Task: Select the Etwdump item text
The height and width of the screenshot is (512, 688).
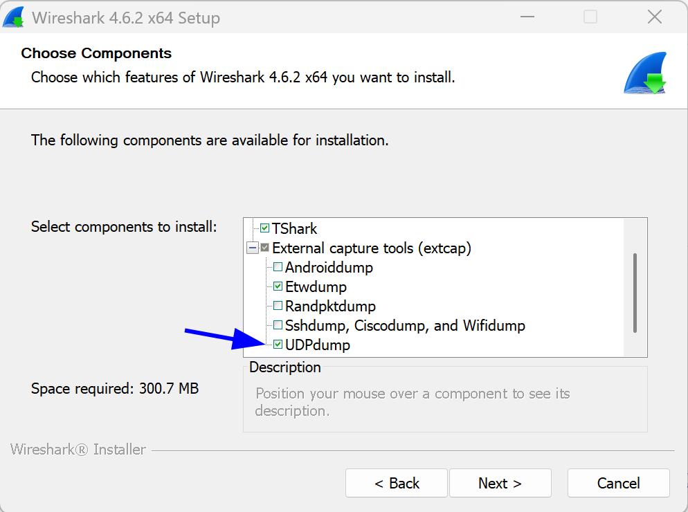Action: (316, 286)
